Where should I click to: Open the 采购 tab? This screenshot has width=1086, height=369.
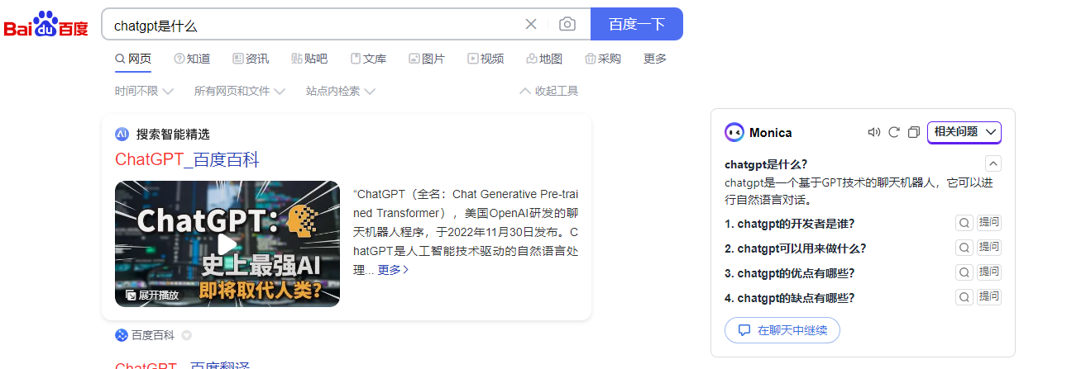tap(603, 59)
